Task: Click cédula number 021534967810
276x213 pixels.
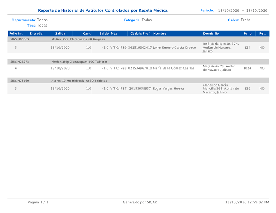Action: point(140,68)
